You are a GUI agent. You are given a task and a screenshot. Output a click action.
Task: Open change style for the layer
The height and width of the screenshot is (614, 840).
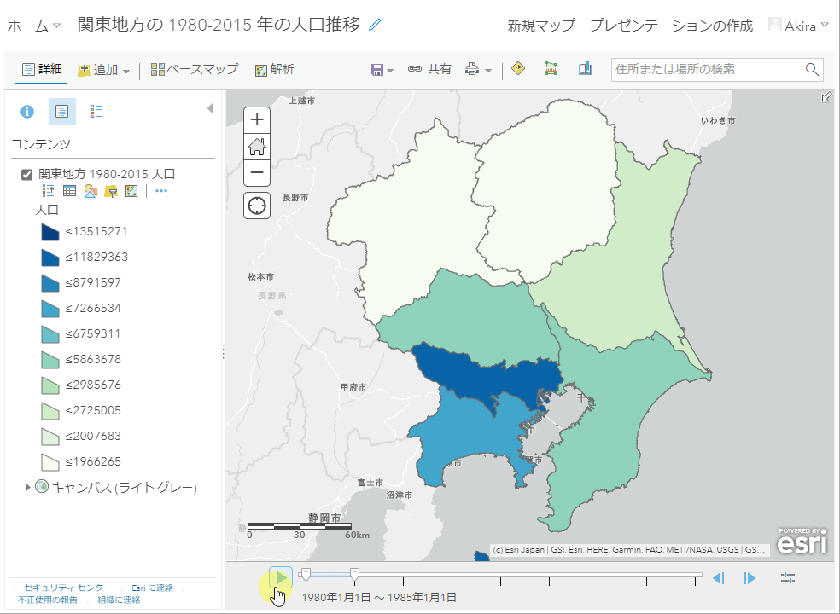90,190
